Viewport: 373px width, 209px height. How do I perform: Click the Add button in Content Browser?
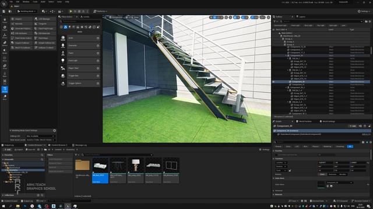(7, 150)
